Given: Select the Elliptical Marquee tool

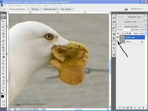Looking at the screenshot, I should [x=3, y=24].
